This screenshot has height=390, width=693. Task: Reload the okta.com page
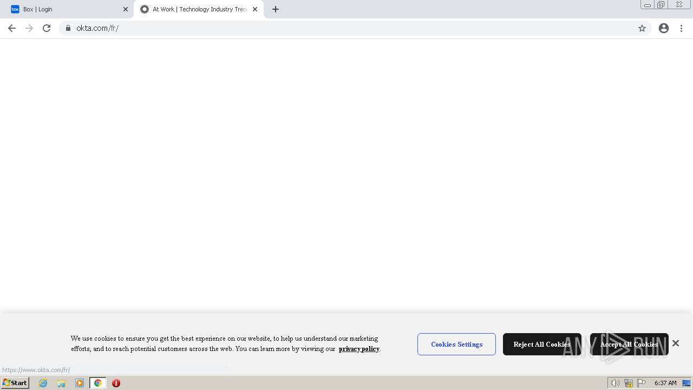[47, 28]
